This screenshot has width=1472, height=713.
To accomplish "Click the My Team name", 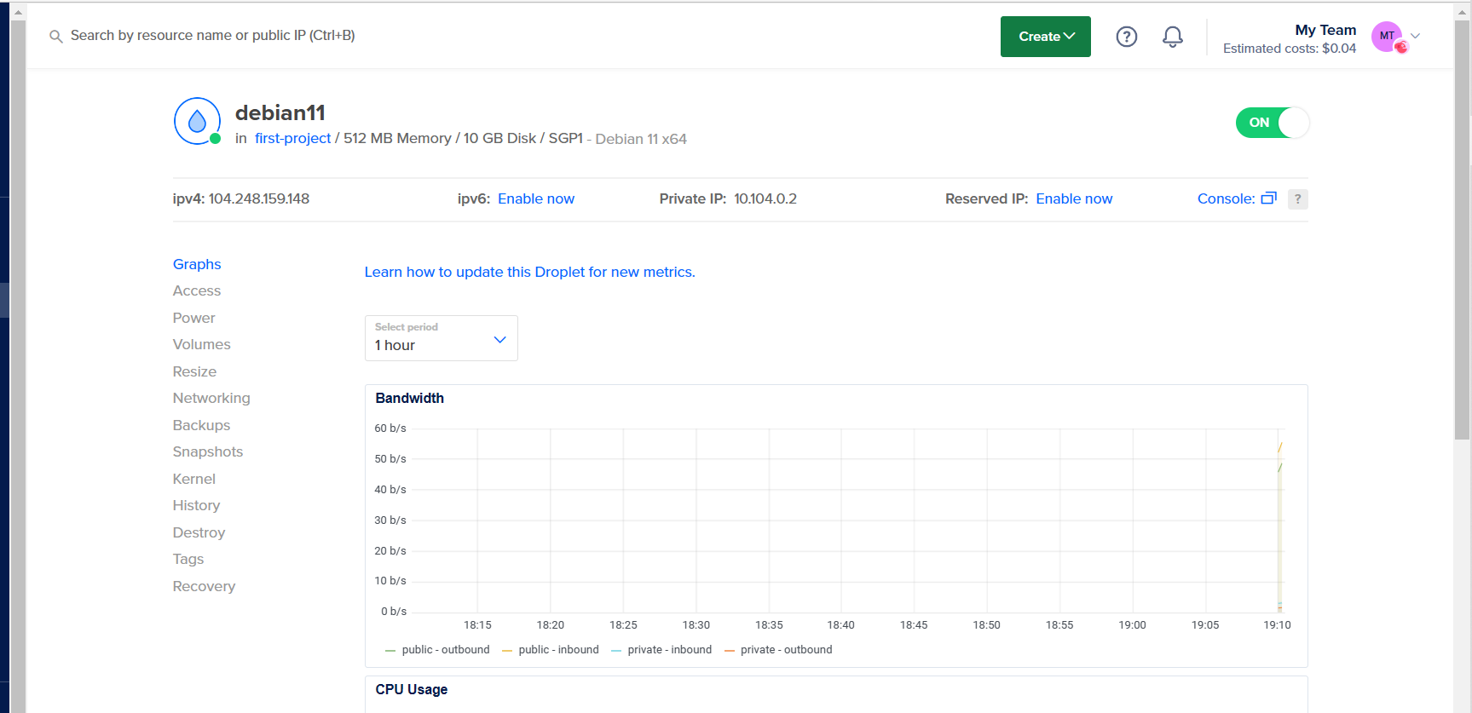I will (x=1325, y=30).
